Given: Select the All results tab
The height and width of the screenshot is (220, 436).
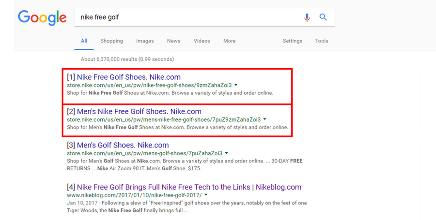Looking at the screenshot, I should click(84, 41).
